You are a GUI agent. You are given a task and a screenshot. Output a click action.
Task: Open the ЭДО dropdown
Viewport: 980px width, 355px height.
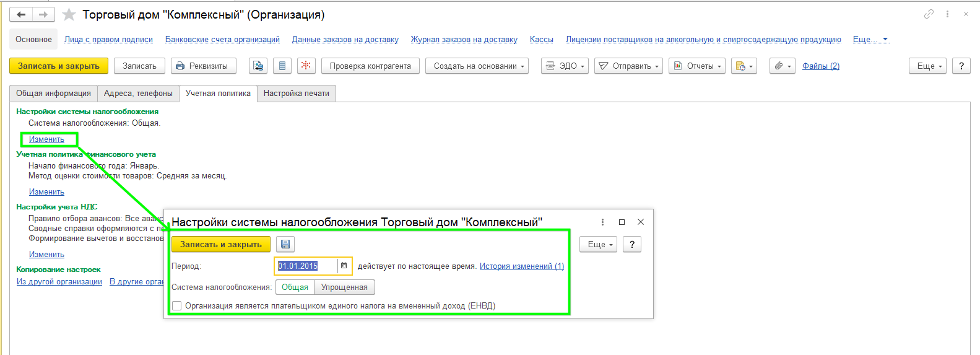(x=565, y=66)
